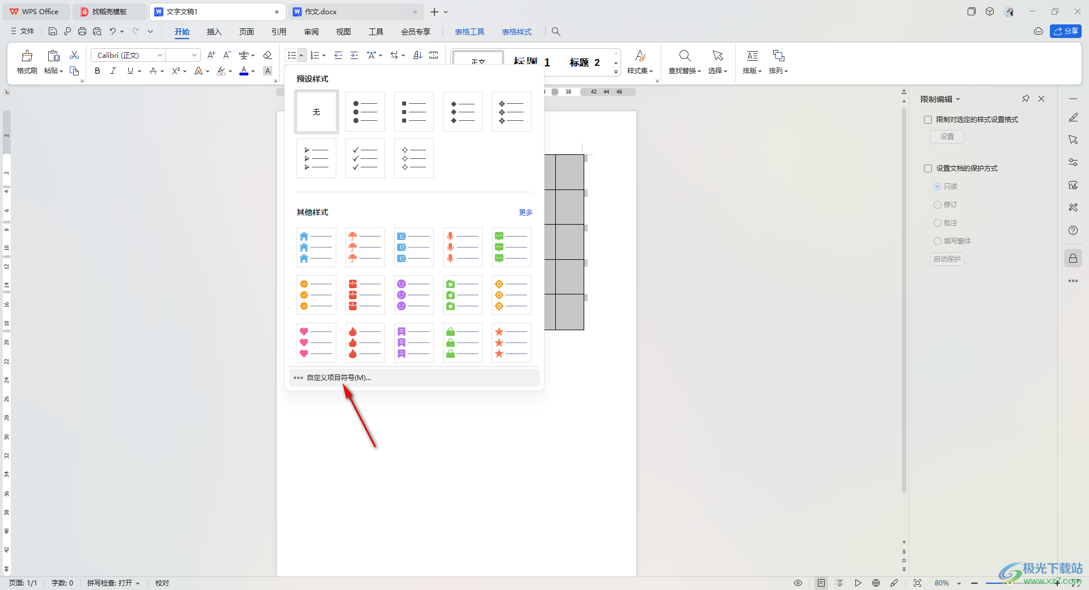
Task: Choose the round dot bullet preset
Action: coord(365,112)
